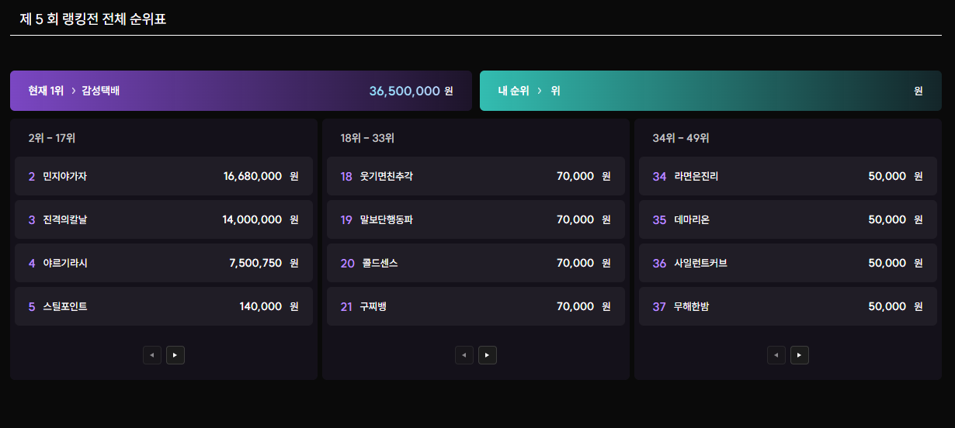Select rank 18 웃기면친추각 row
The image size is (955, 428).
pos(476,176)
